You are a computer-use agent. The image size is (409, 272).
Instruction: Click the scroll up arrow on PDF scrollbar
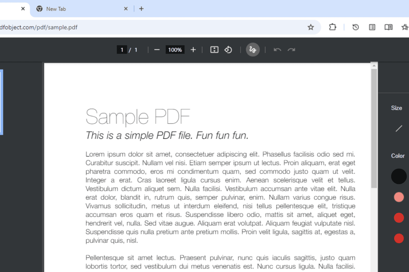coord(374,65)
